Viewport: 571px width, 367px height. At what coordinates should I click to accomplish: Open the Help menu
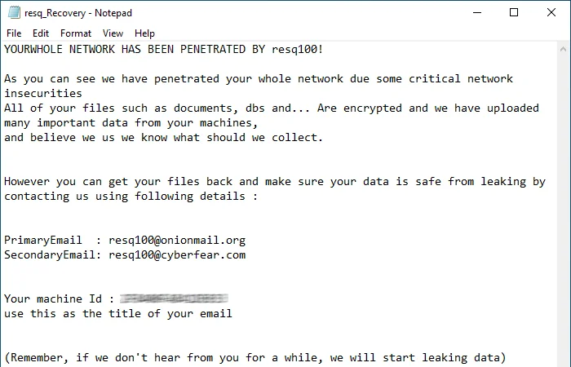[144, 33]
